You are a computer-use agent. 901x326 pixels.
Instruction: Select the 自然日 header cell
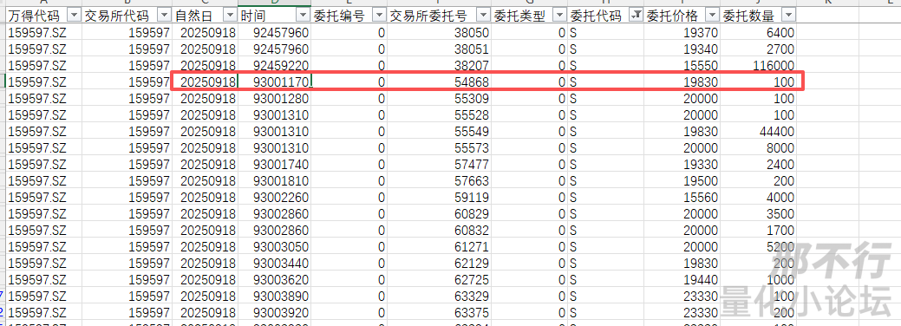[206, 16]
